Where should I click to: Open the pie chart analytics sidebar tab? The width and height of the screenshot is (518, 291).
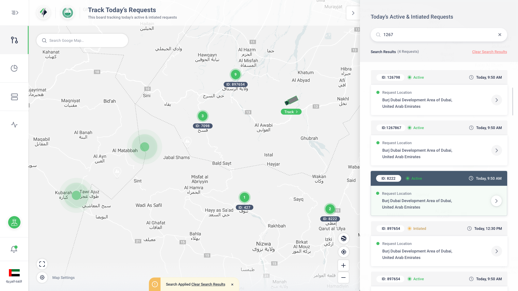point(14,68)
